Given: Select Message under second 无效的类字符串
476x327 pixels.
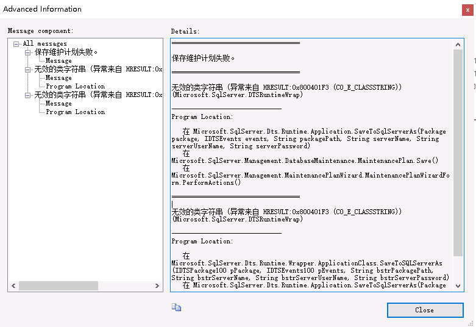Looking at the screenshot, I should click(x=59, y=104).
